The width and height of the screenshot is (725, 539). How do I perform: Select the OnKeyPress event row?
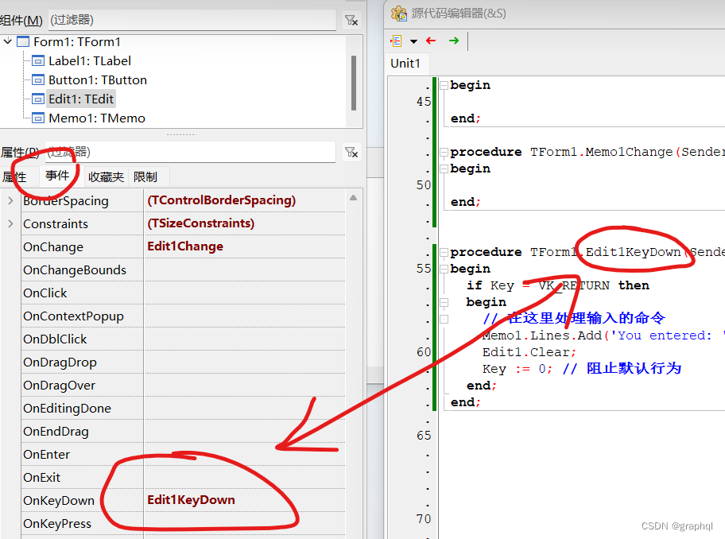click(x=183, y=524)
